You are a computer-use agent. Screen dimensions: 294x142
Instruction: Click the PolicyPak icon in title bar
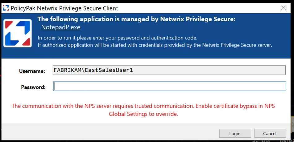(6, 8)
